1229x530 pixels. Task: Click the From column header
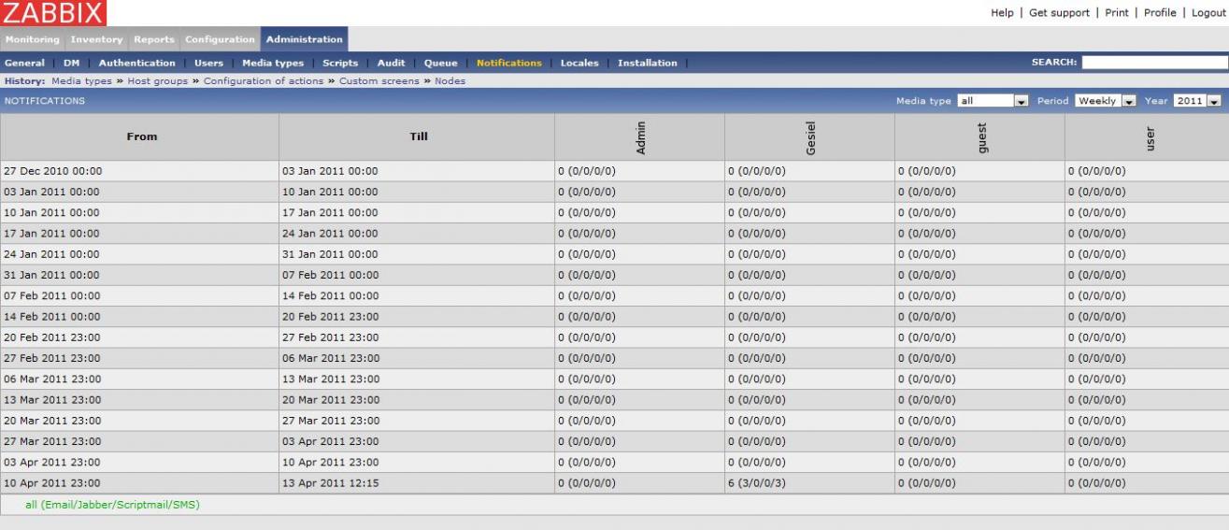pos(142,136)
